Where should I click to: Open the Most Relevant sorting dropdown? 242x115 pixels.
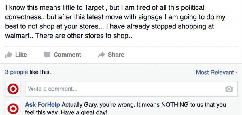[215, 72]
